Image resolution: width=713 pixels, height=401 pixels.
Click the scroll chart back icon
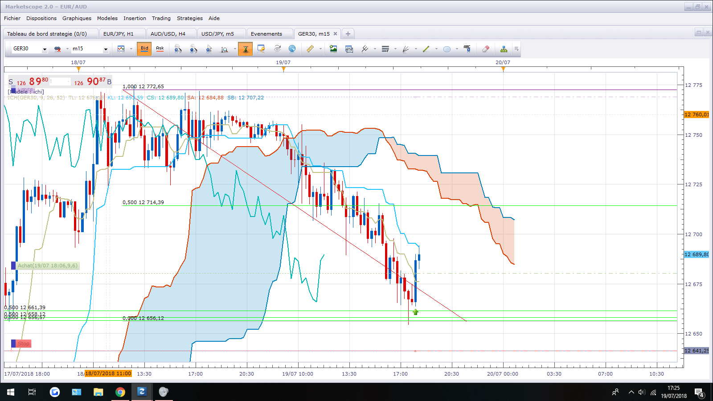[178, 49]
